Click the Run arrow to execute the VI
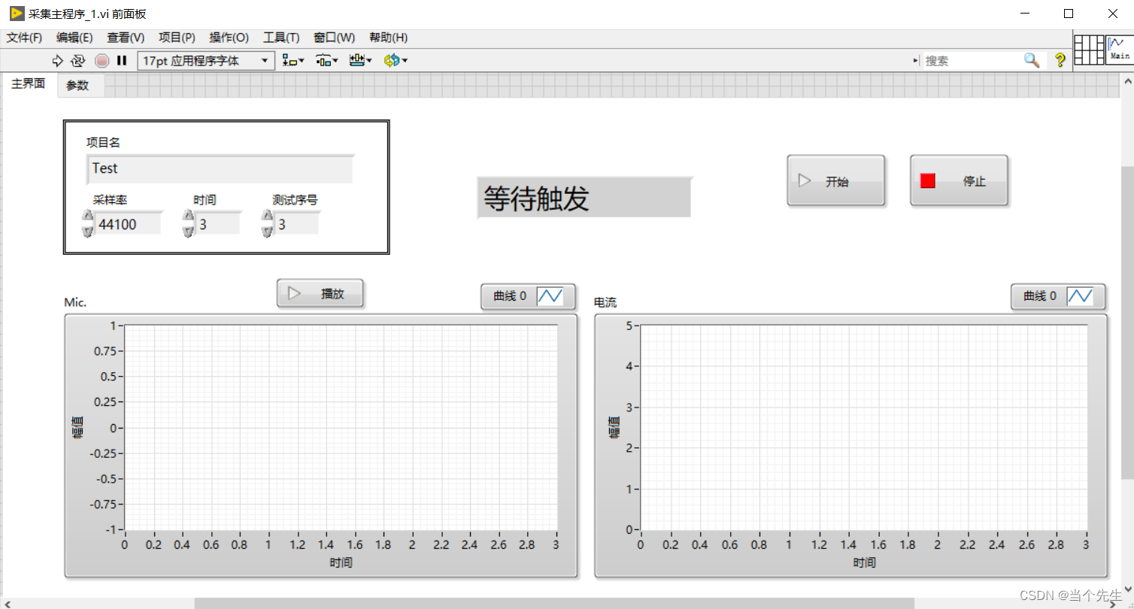 [x=58, y=61]
